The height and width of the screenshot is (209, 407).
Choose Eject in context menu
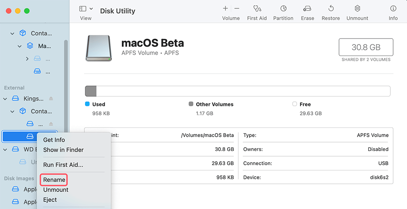pos(50,200)
